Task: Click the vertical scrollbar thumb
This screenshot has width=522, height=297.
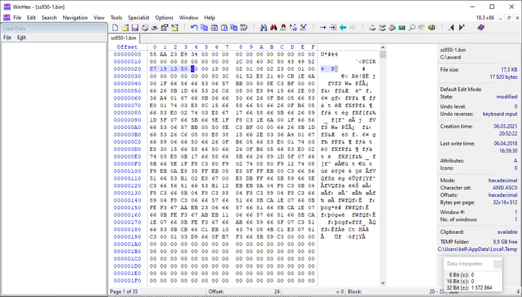Action: [x=383, y=54]
